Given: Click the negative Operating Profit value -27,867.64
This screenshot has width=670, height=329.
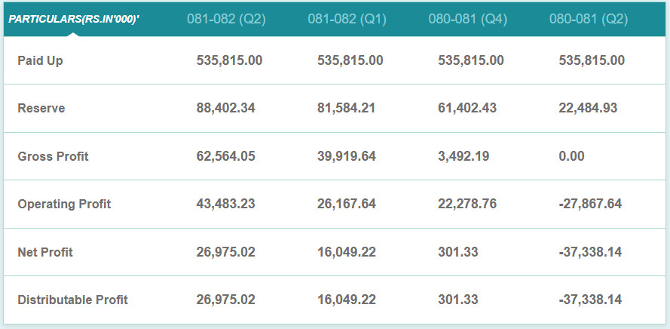Looking at the screenshot, I should [590, 204].
